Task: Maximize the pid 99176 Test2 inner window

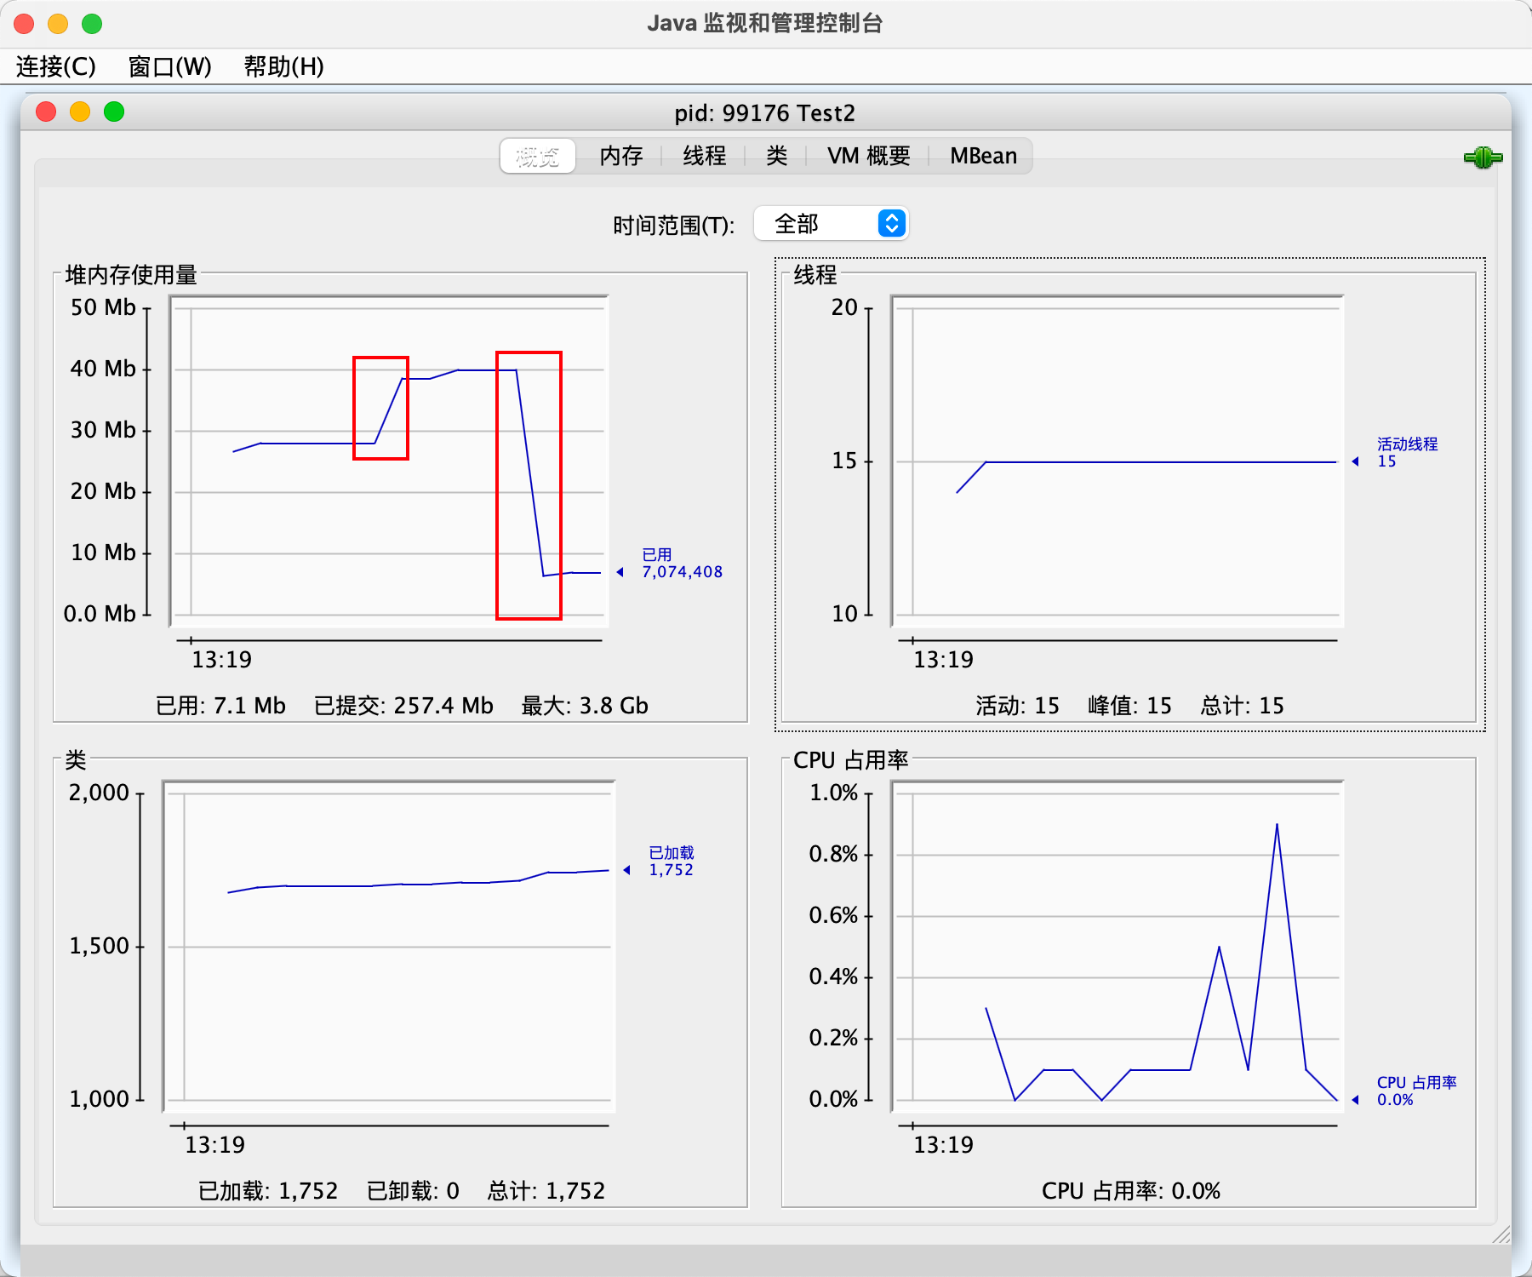Action: pos(114,112)
